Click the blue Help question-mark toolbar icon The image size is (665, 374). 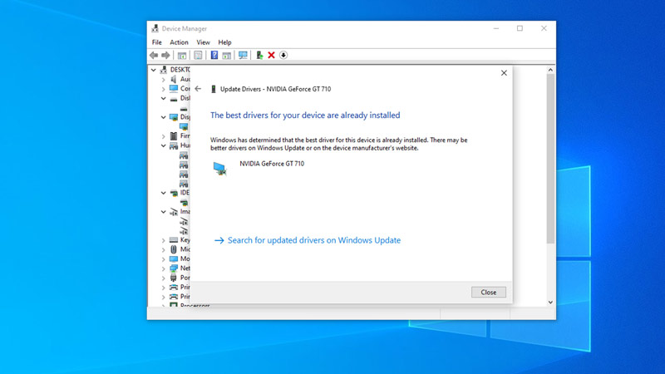(x=214, y=55)
